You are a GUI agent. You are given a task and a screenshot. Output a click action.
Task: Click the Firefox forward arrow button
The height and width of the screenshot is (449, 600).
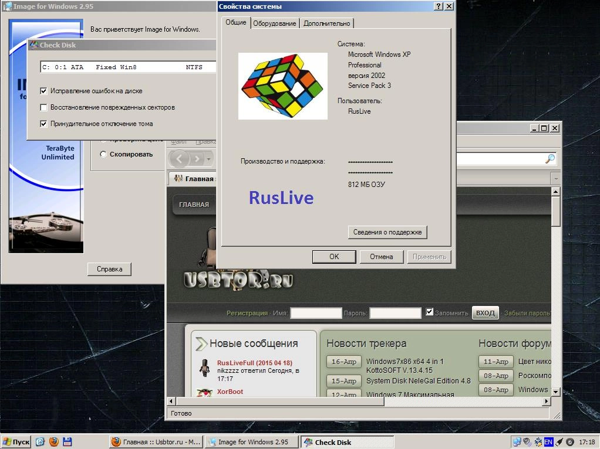click(x=197, y=159)
